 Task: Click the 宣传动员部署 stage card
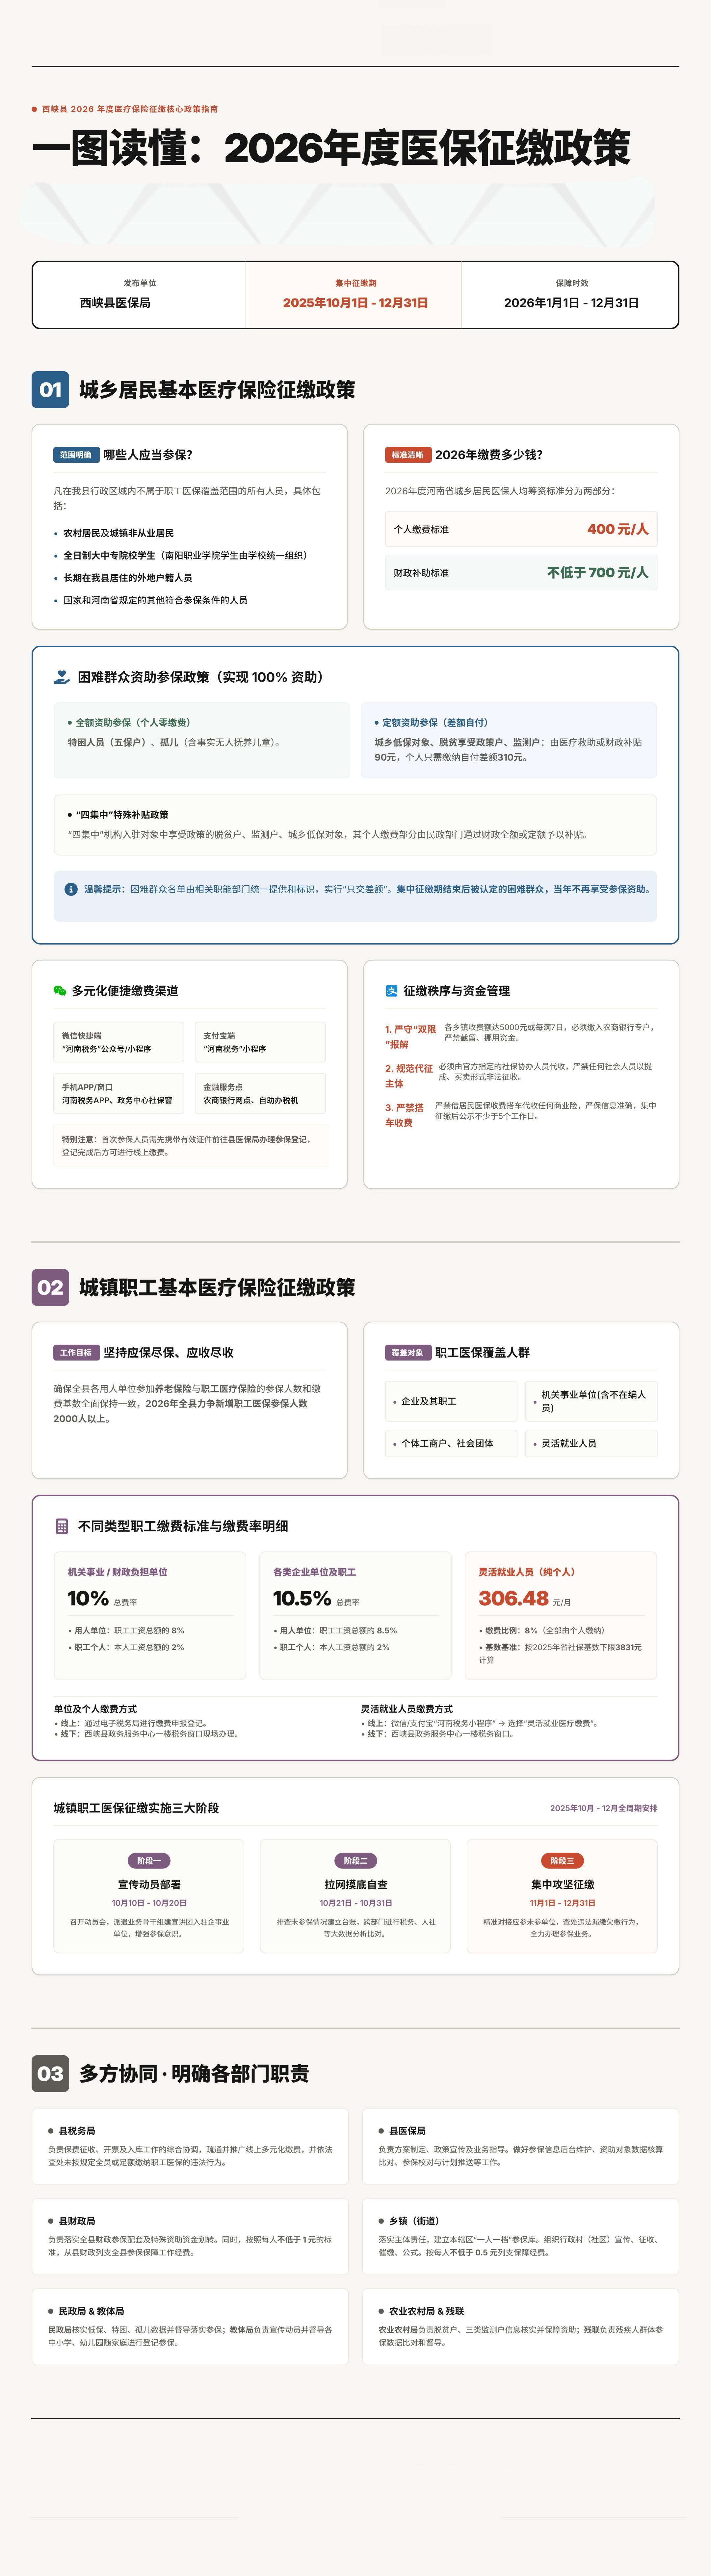tap(149, 1896)
